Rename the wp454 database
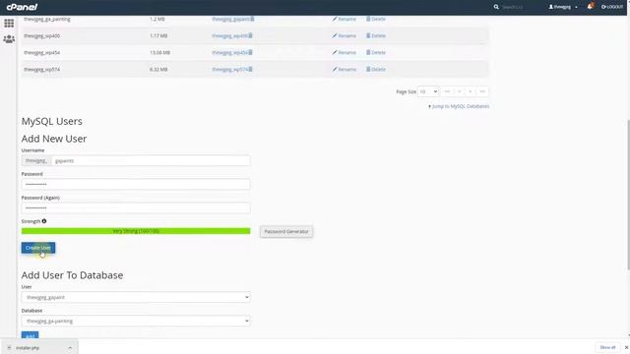The height and width of the screenshot is (354, 630). tap(345, 52)
